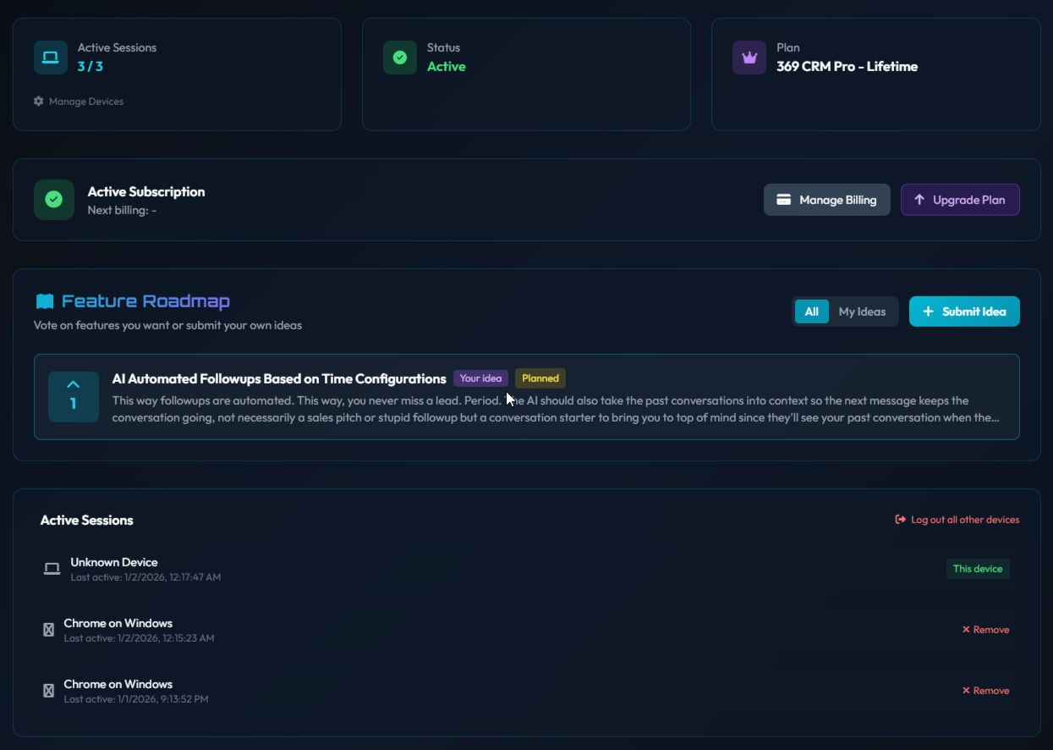The height and width of the screenshot is (750, 1053).
Task: Open the Submit Idea form
Action: (x=964, y=311)
